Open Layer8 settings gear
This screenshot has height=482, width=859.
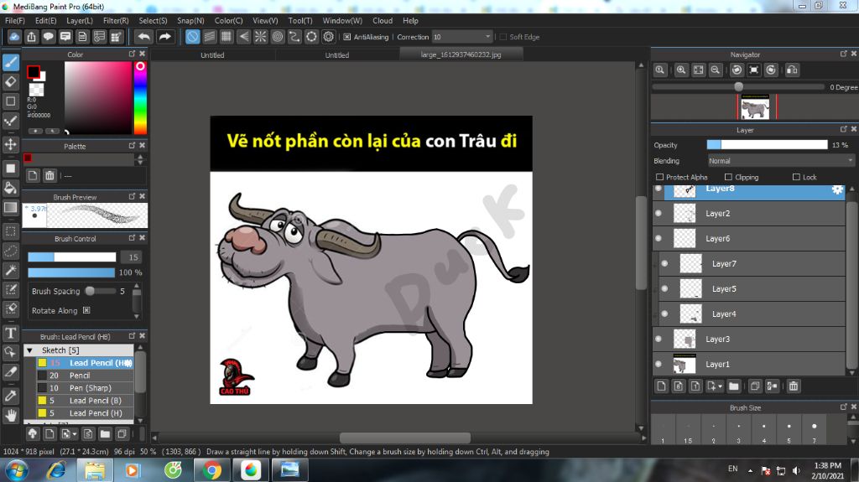click(x=837, y=189)
